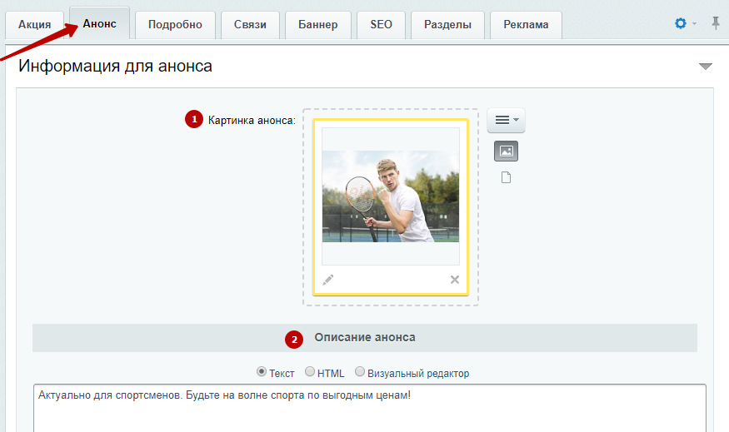Select the HTML description type

310,371
